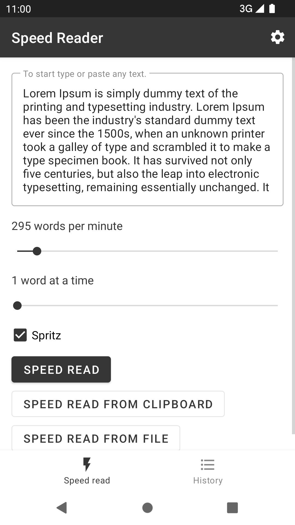Tap the battery icon in status bar
Image resolution: width=295 pixels, height=525 pixels.
click(x=272, y=8)
